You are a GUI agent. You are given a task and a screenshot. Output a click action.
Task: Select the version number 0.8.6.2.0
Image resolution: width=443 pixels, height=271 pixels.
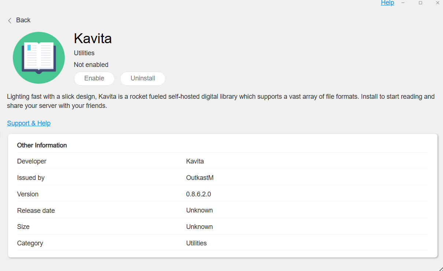coord(198,194)
